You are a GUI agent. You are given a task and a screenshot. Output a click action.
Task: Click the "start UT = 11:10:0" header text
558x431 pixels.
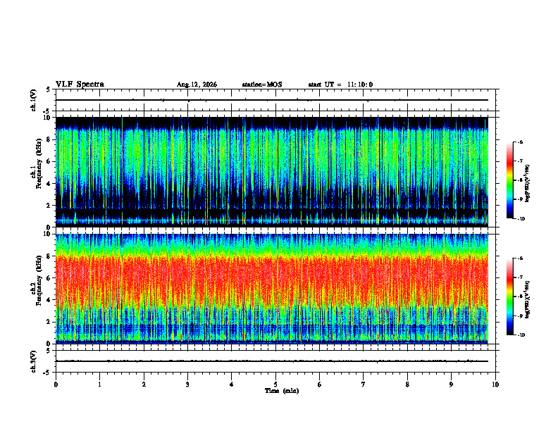[x=340, y=85]
